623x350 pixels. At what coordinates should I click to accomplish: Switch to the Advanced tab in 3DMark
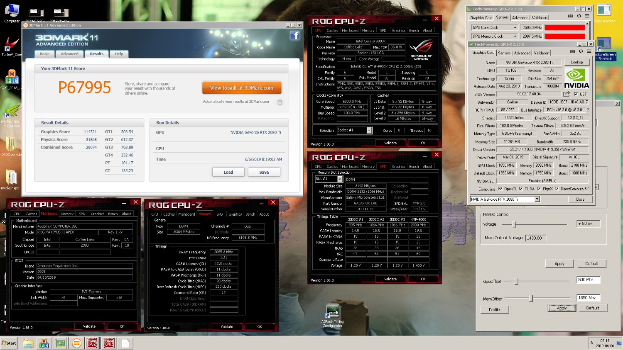point(69,54)
